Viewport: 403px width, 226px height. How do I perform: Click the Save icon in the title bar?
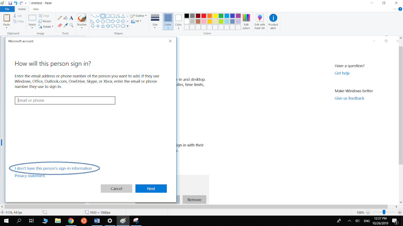pos(10,3)
